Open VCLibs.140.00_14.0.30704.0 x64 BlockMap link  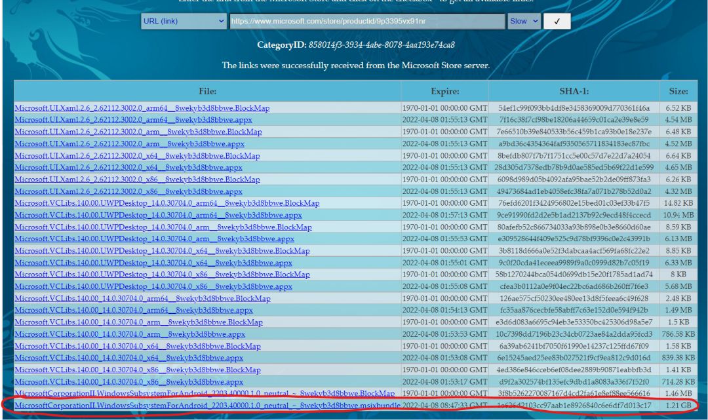tap(138, 346)
